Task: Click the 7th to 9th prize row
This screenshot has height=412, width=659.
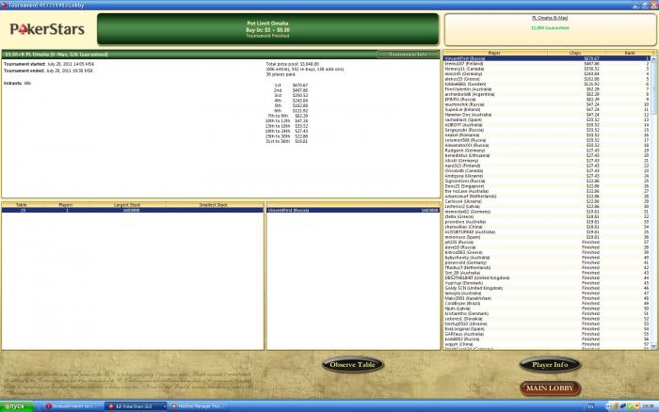Action: (287, 116)
